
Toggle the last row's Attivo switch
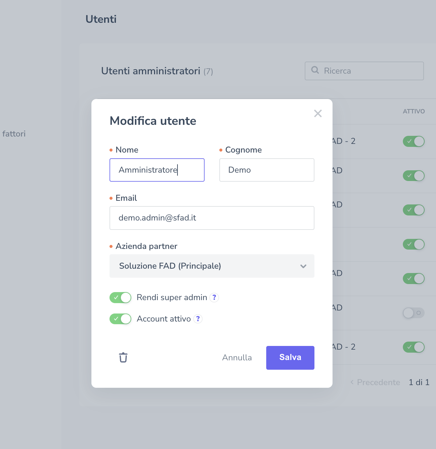point(413,347)
